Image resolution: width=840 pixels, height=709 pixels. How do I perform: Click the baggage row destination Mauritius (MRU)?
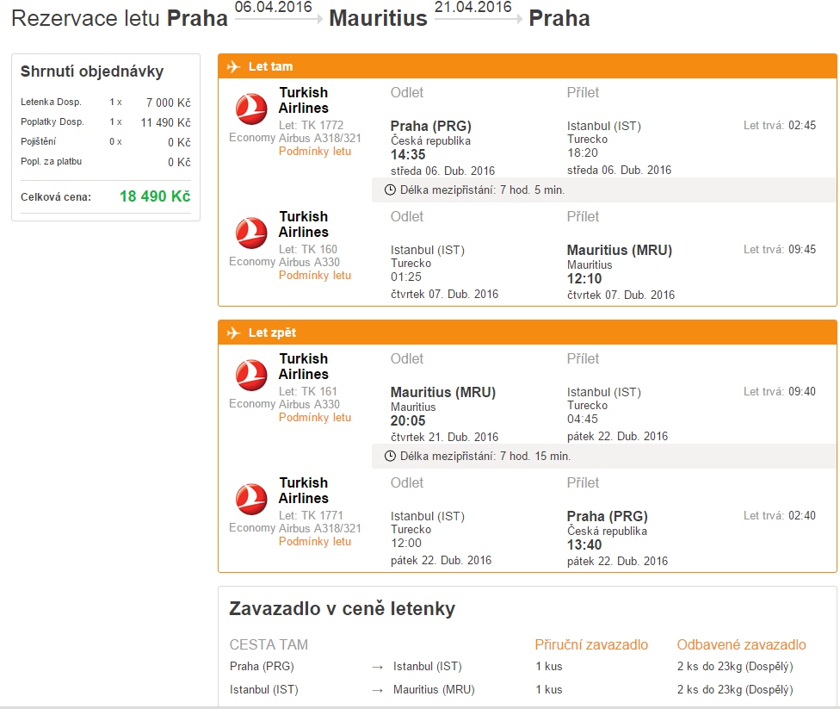point(434,690)
